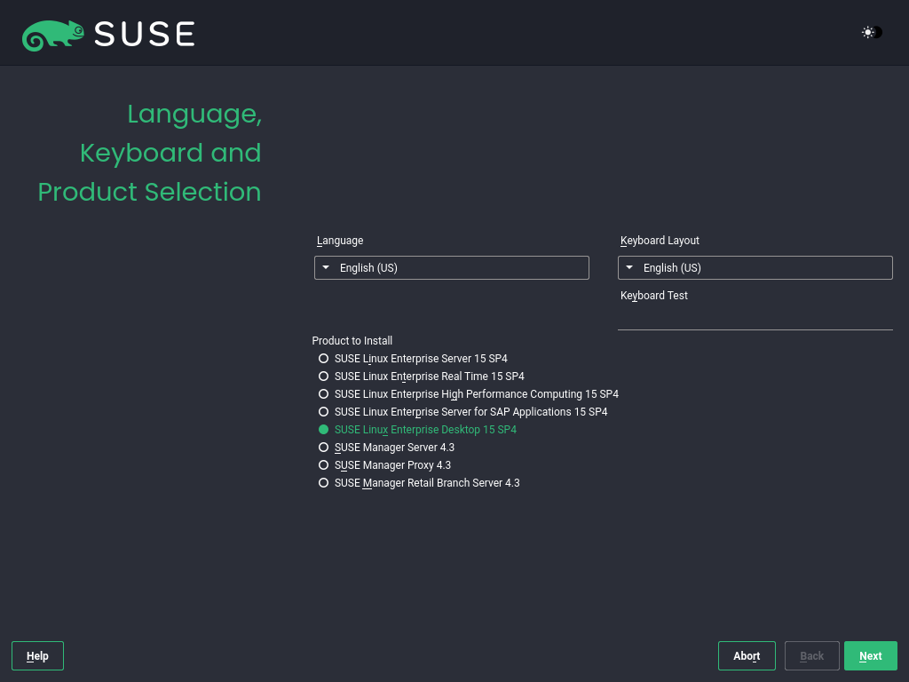This screenshot has height=682, width=909.
Task: Select SUSE Linux Enterprise Server 15 SP4
Action: click(324, 359)
